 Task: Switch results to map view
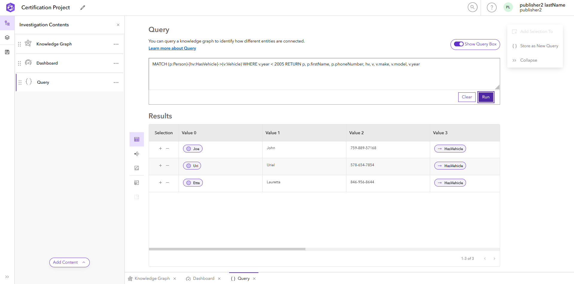[137, 168]
